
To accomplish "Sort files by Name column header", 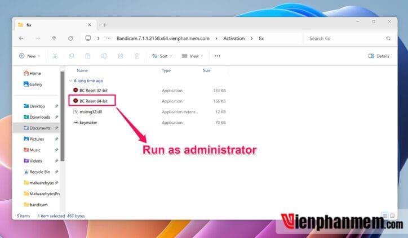I will pos(82,70).
